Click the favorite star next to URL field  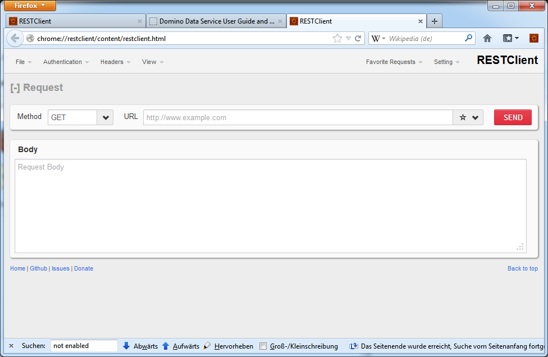[463, 118]
